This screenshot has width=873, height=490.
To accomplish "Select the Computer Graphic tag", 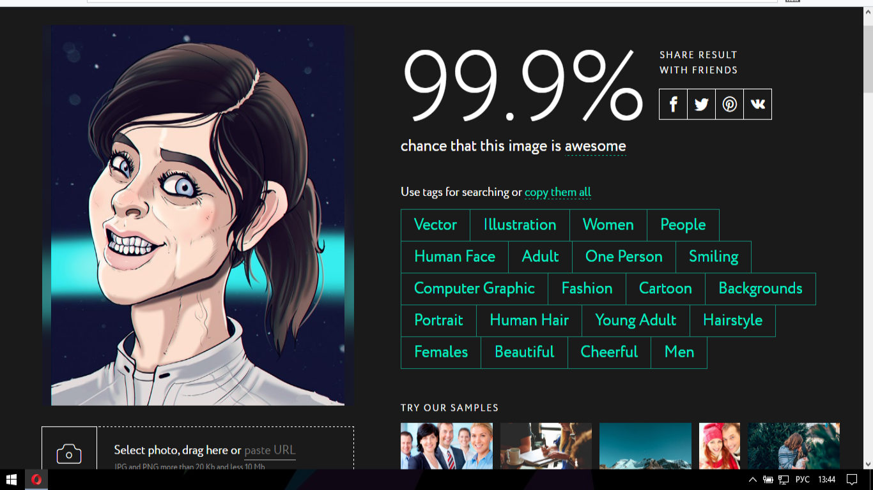I will tap(475, 289).
